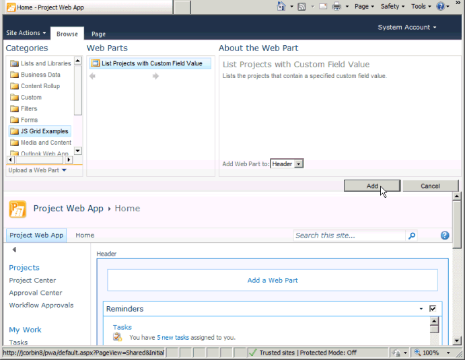Open the Project Center link
465x360 pixels.
[x=32, y=280]
